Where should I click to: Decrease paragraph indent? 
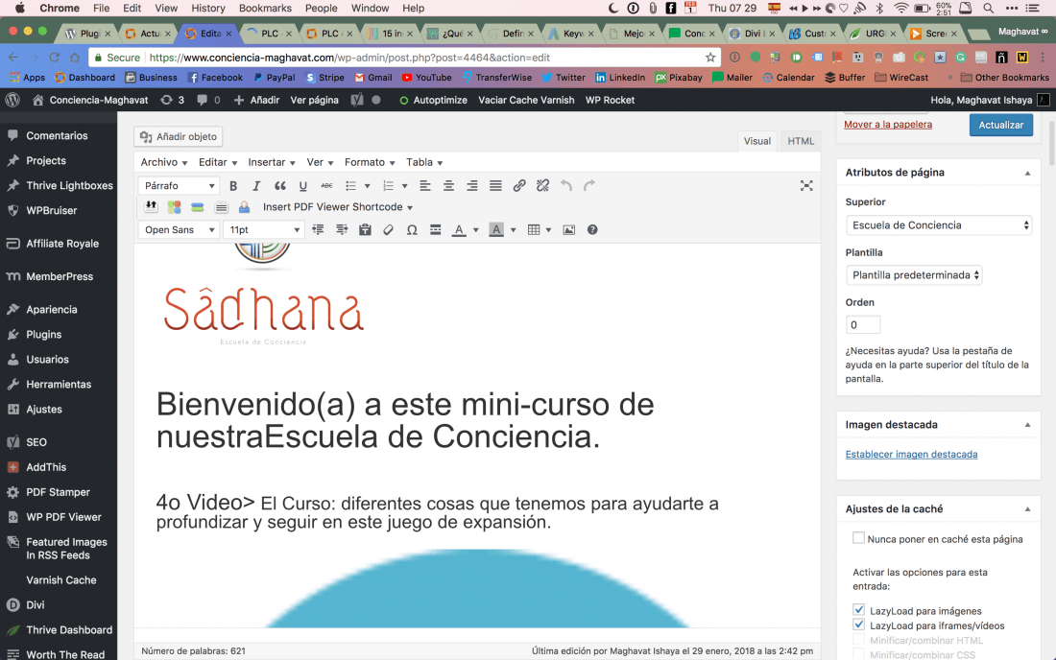pos(318,230)
